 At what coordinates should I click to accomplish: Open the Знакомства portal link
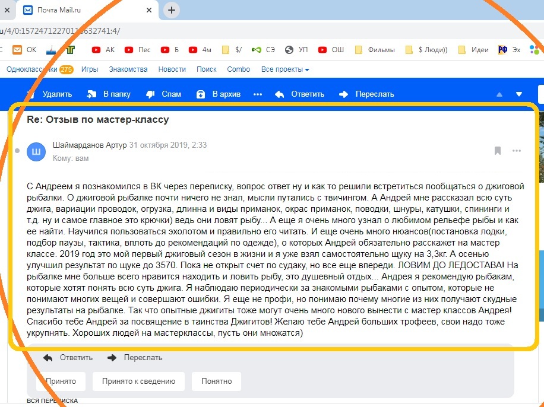(x=128, y=69)
